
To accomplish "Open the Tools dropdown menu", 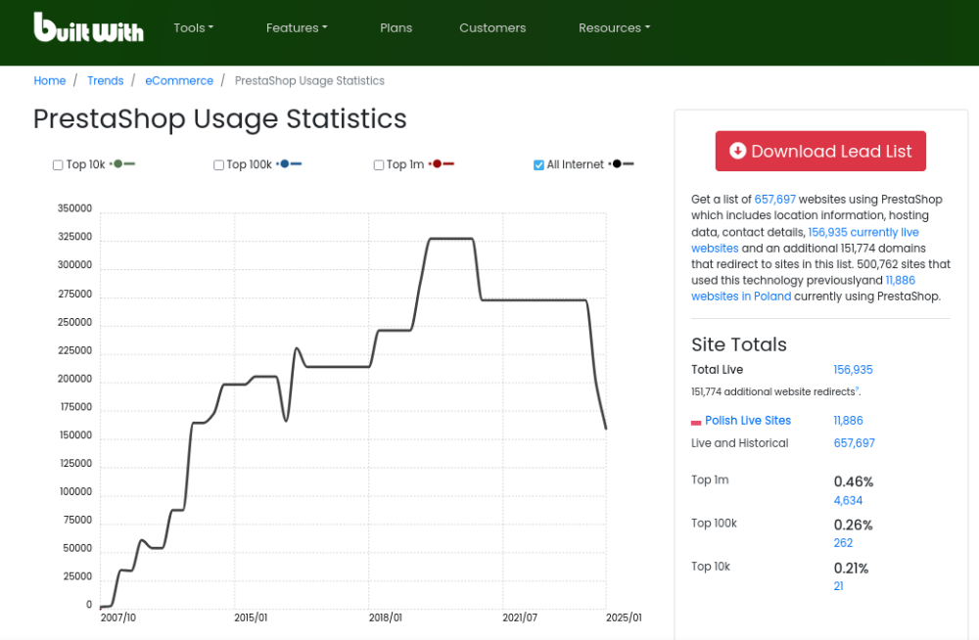I will pyautogui.click(x=193, y=27).
